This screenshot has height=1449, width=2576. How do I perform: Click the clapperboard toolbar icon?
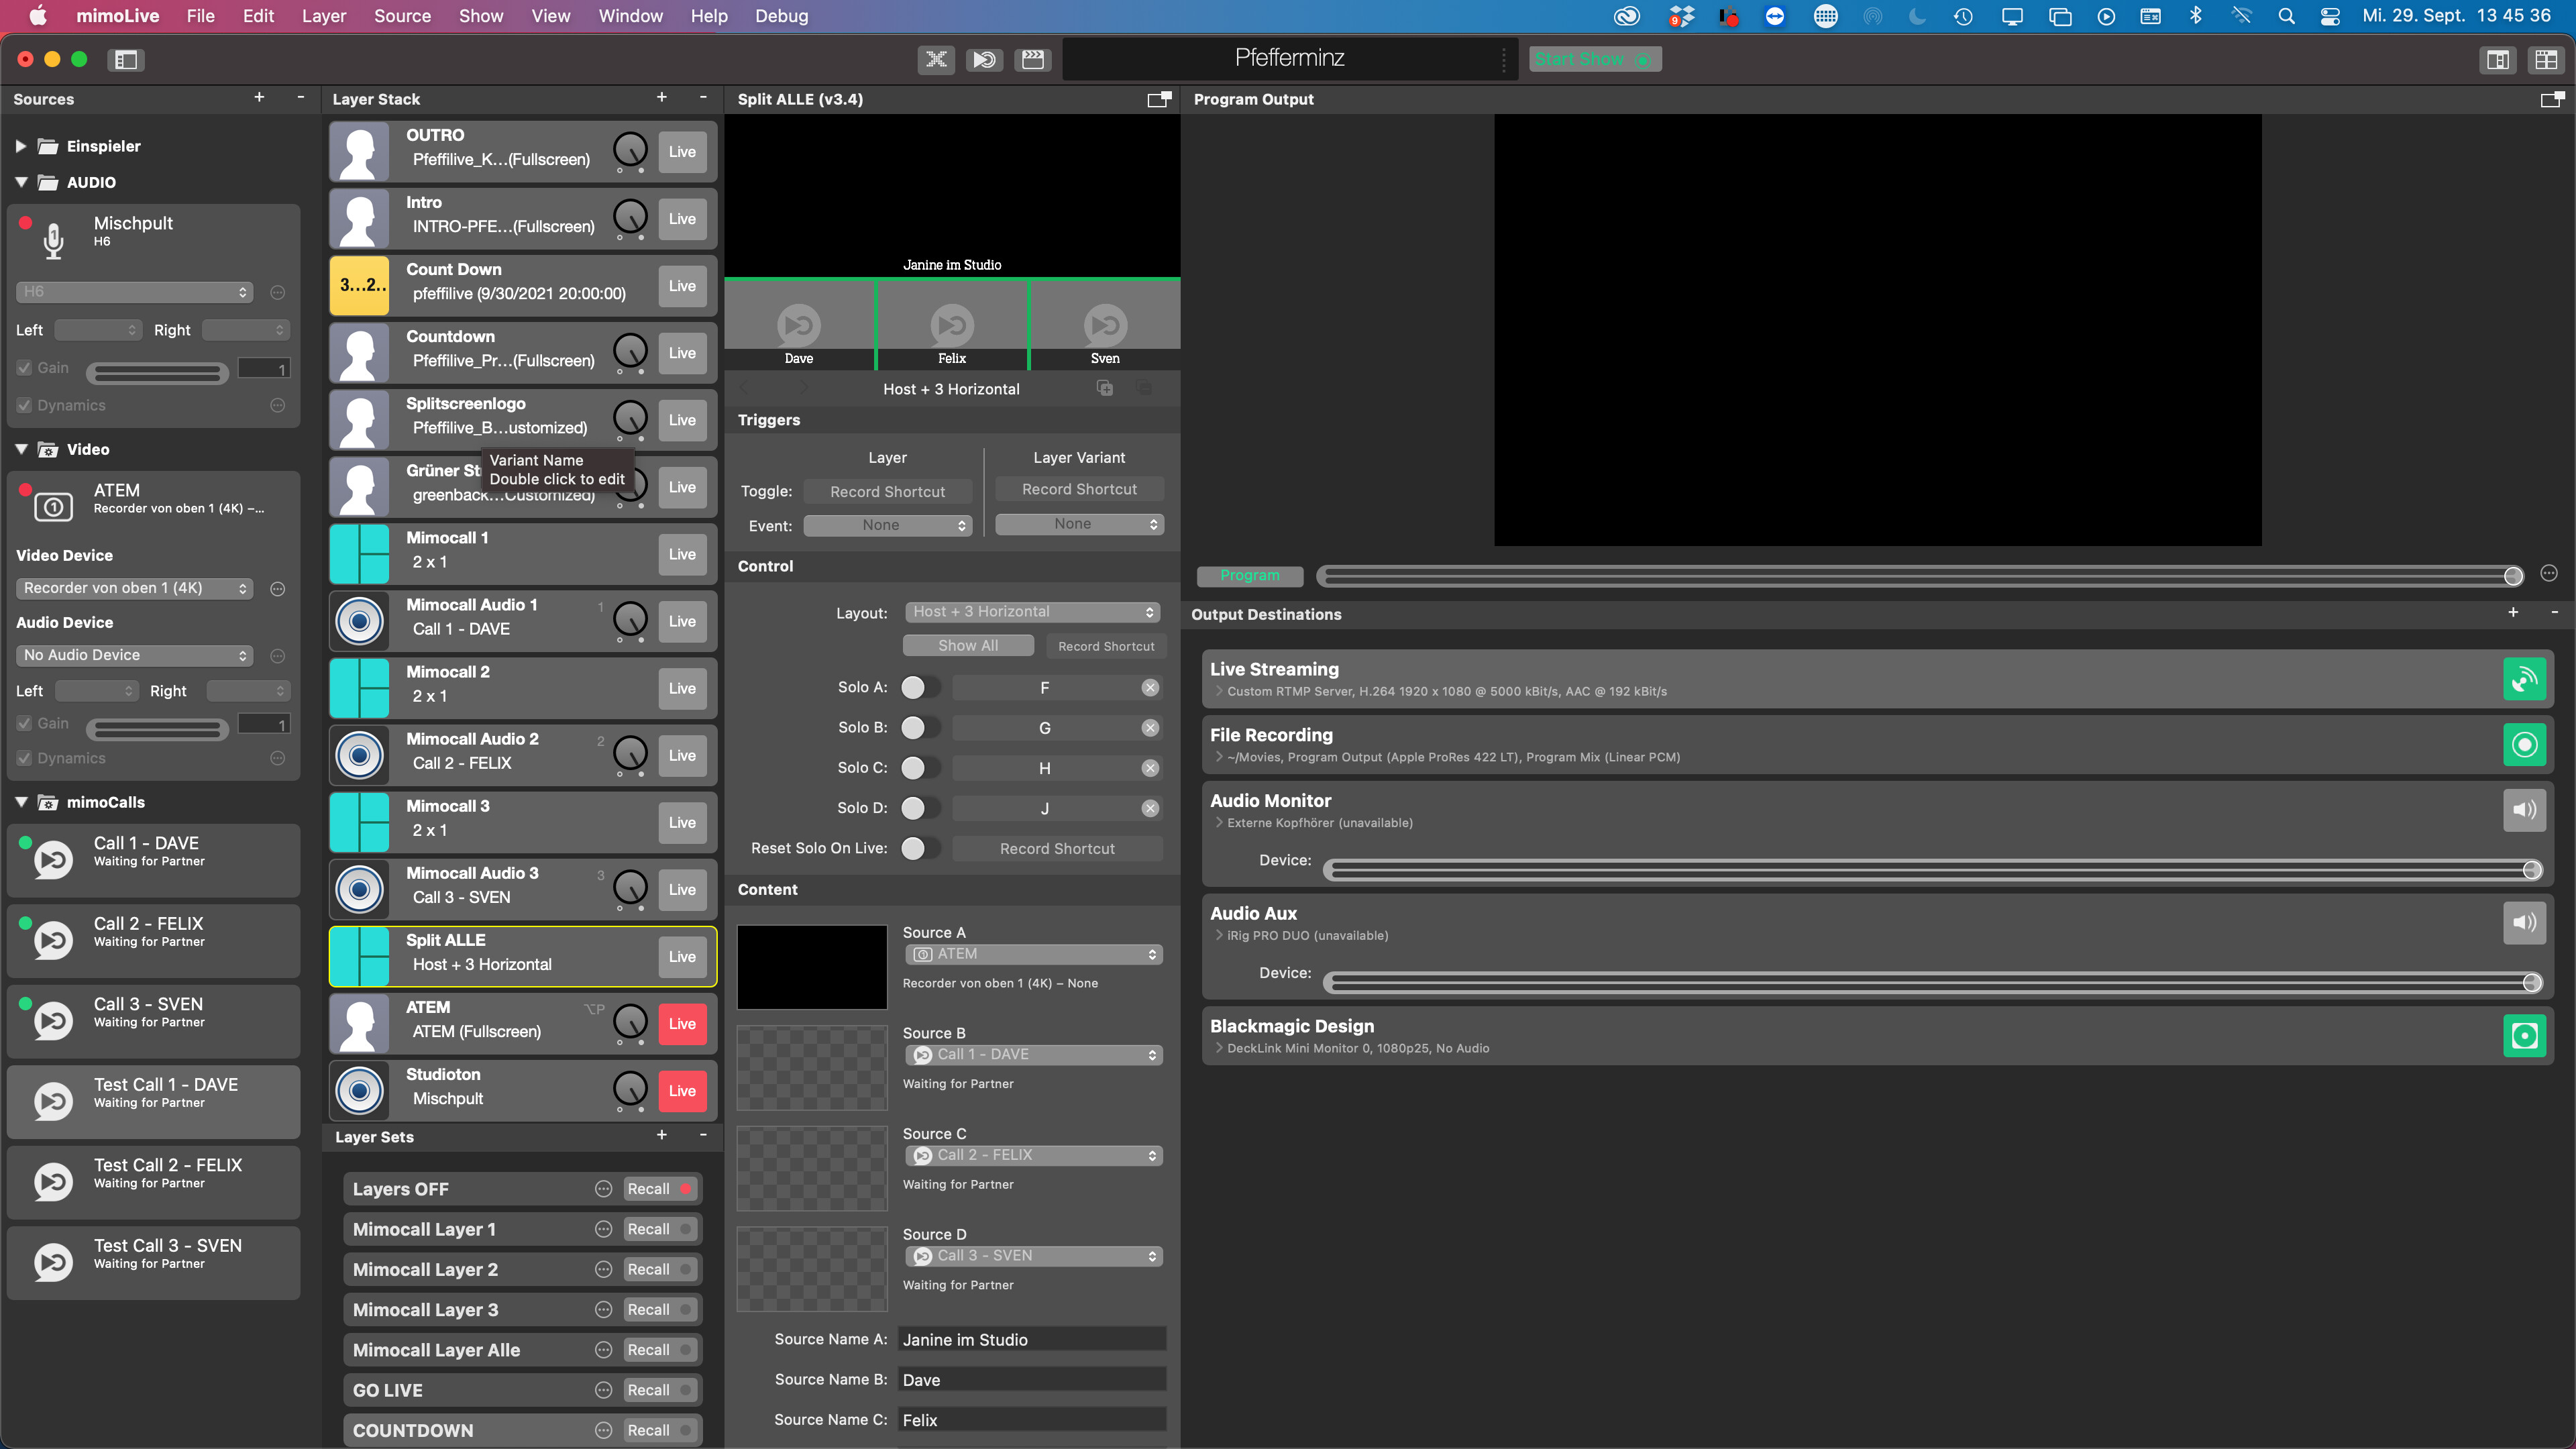point(1033,60)
